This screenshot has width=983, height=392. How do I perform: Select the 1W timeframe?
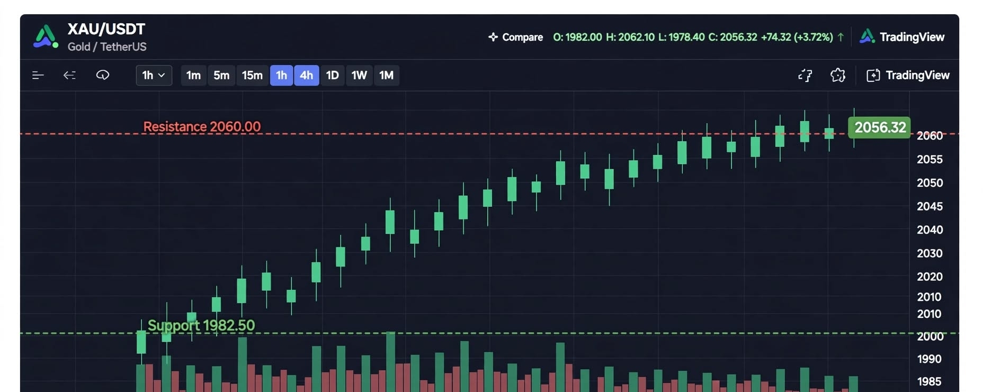tap(359, 75)
